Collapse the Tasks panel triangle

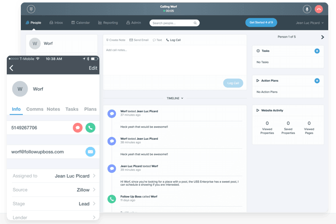(x=257, y=51)
